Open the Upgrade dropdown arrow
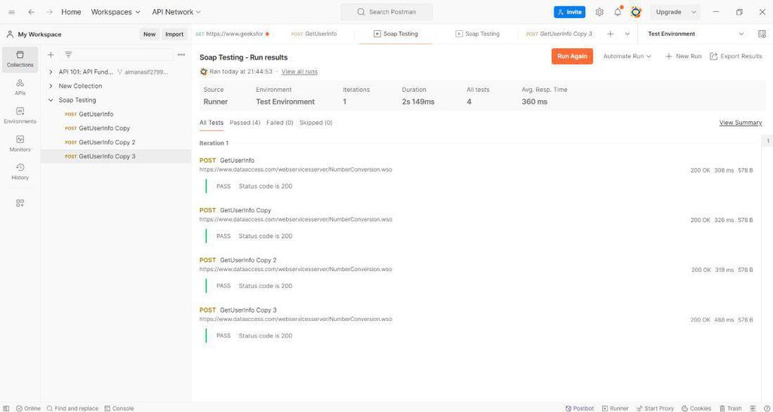Image resolution: width=773 pixels, height=412 pixels. point(694,12)
